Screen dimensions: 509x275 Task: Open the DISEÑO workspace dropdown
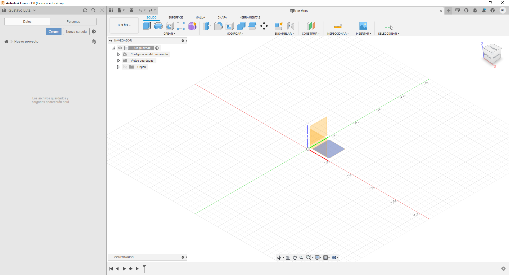click(124, 25)
